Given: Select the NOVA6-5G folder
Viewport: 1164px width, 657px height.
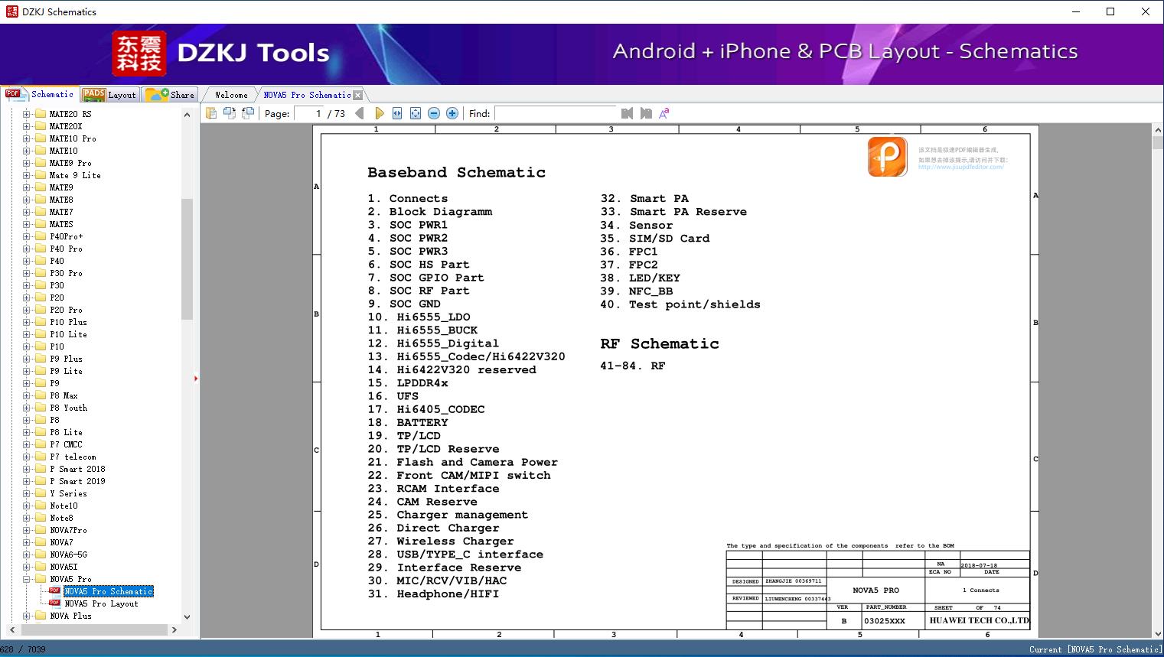Looking at the screenshot, I should point(68,555).
